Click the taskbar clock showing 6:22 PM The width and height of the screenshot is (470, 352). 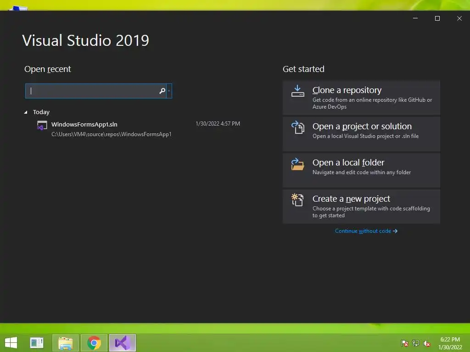pos(450,343)
